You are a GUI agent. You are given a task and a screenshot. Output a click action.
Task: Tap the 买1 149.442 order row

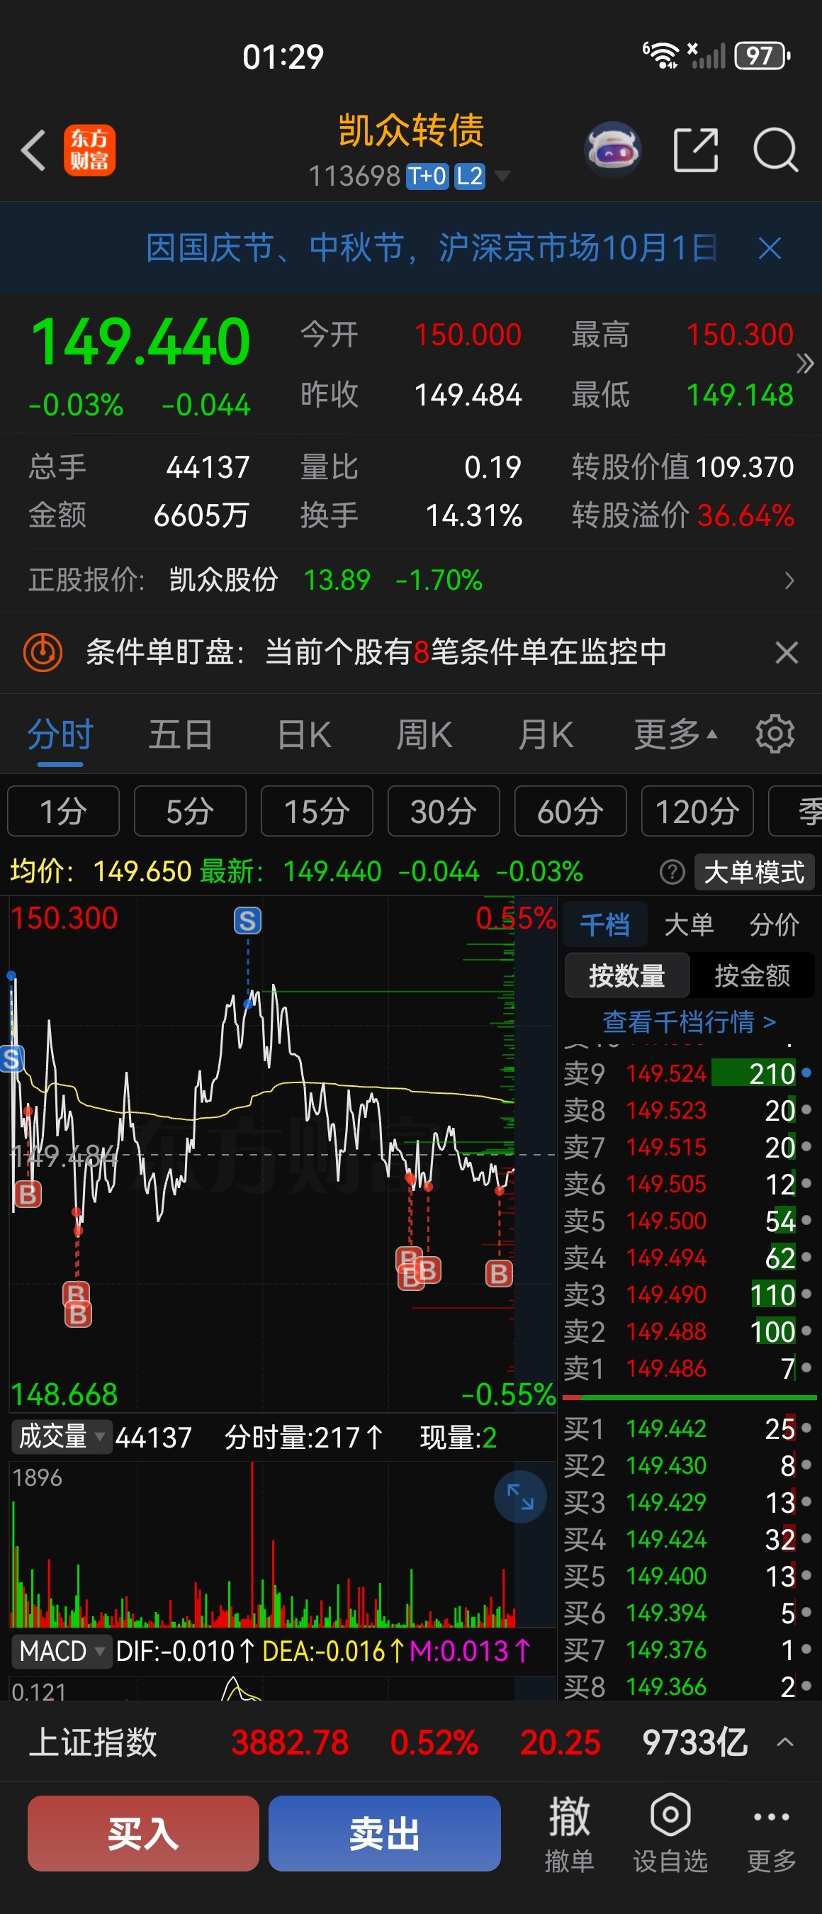point(689,1429)
